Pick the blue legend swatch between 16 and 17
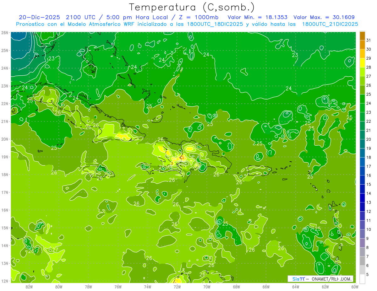The image size is (377, 291). click(362, 171)
